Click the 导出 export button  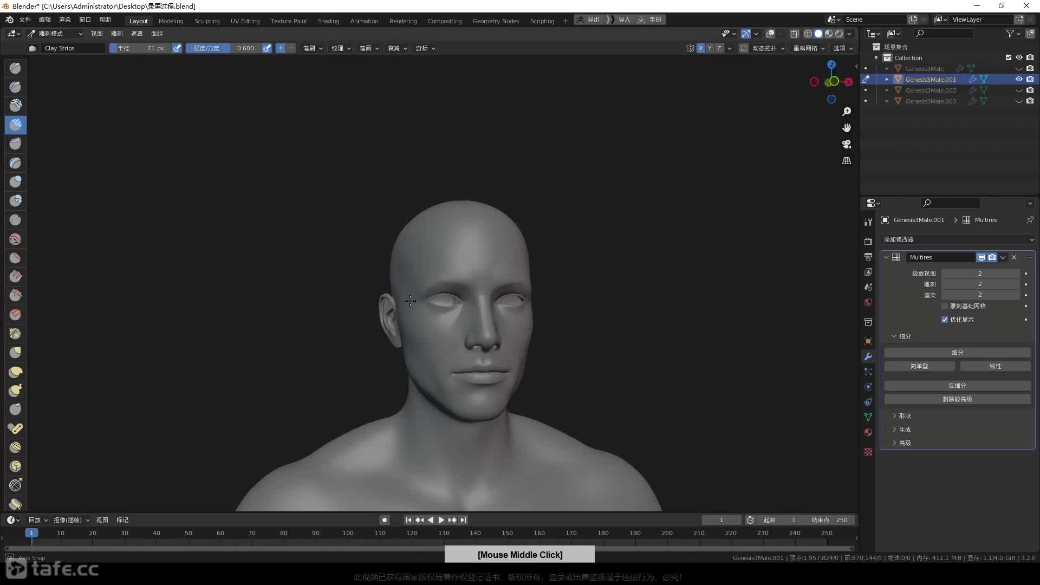[589, 19]
